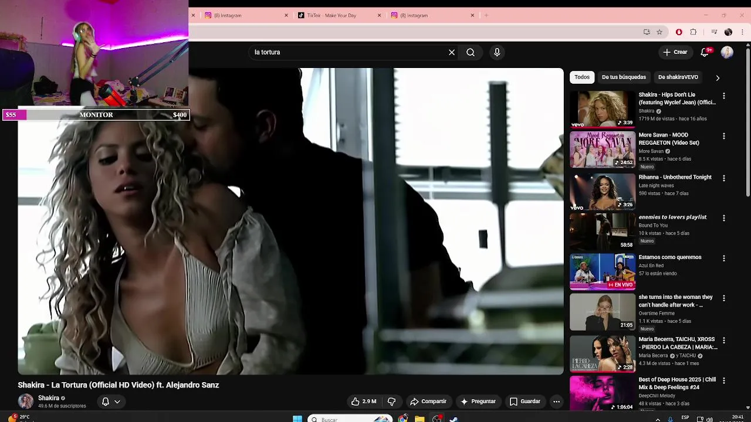This screenshot has height=422, width=751.
Task: Open options for More Savan MOOD REGGAETON
Action: (x=723, y=136)
